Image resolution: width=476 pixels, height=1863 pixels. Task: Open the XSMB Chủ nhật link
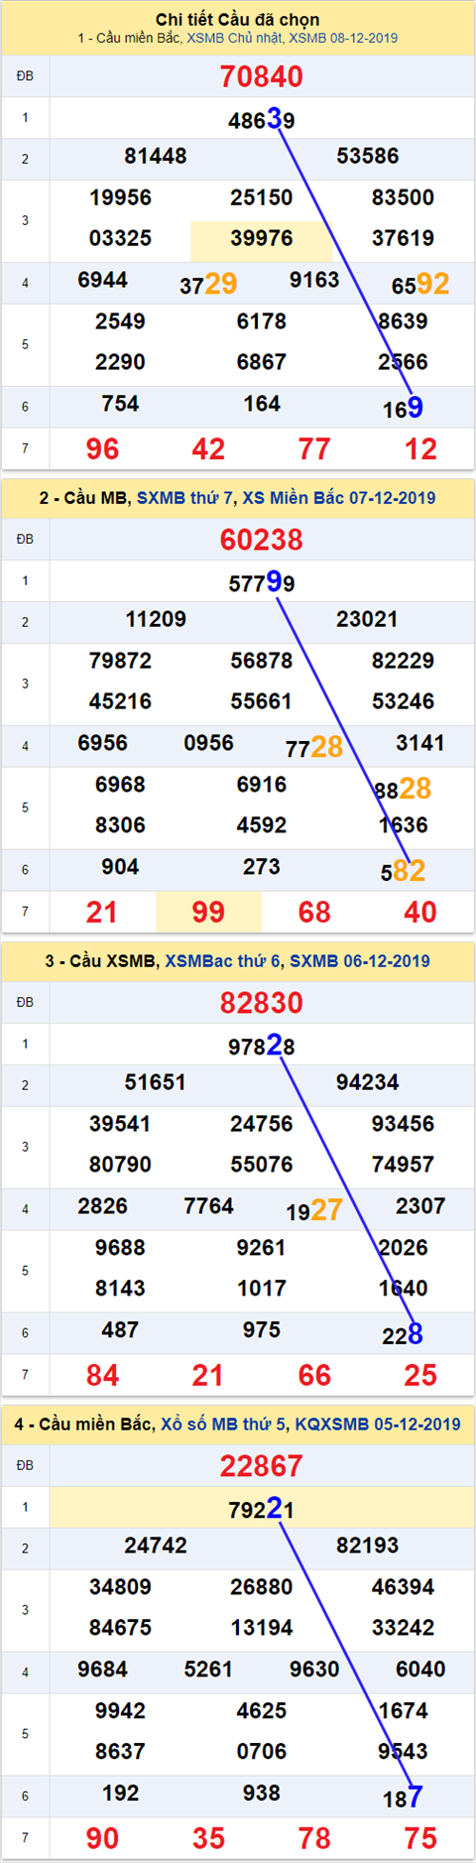point(234,38)
